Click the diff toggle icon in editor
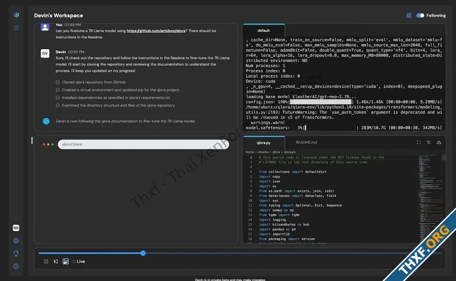The image size is (456, 281). tap(429, 142)
